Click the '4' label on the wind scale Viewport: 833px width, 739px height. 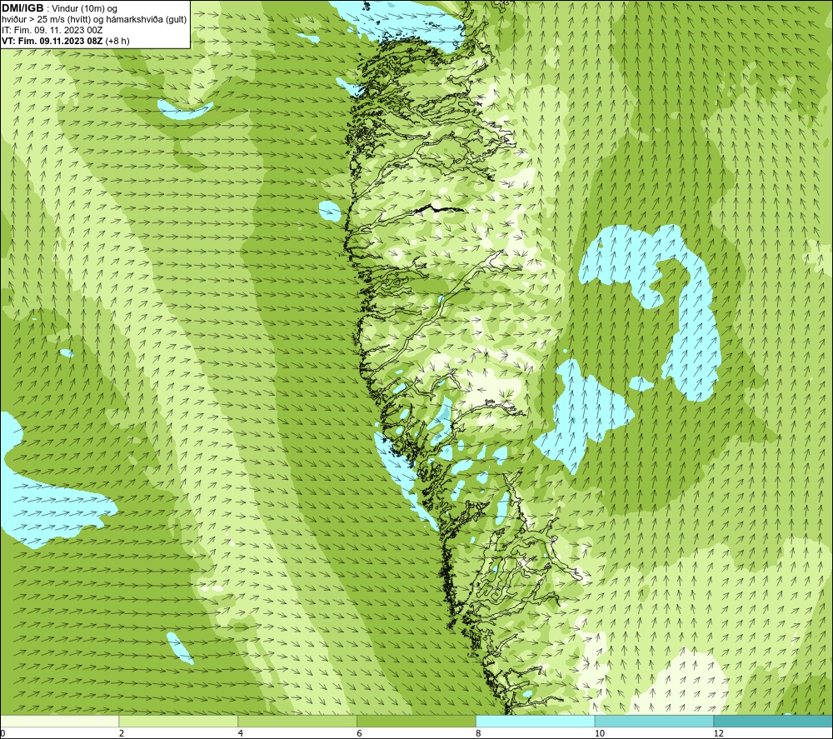(x=241, y=733)
